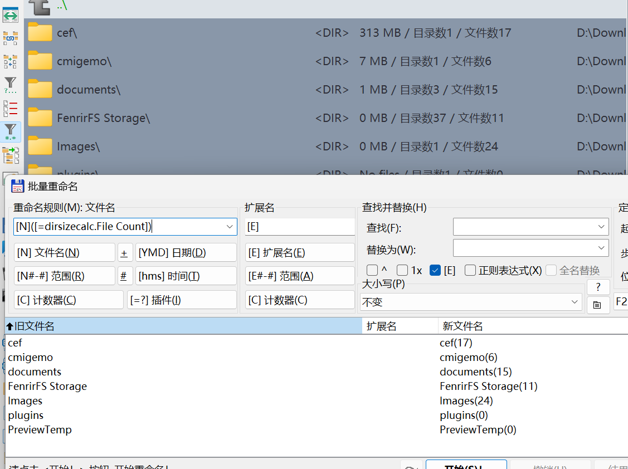Screen dimensions: 628x469
Task: Click the swap panels icon in sidebar
Action: click(11, 14)
